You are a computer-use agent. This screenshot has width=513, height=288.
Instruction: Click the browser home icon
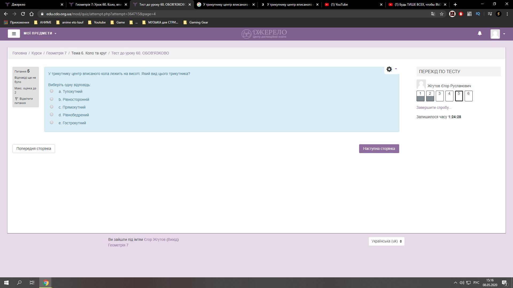(x=32, y=14)
